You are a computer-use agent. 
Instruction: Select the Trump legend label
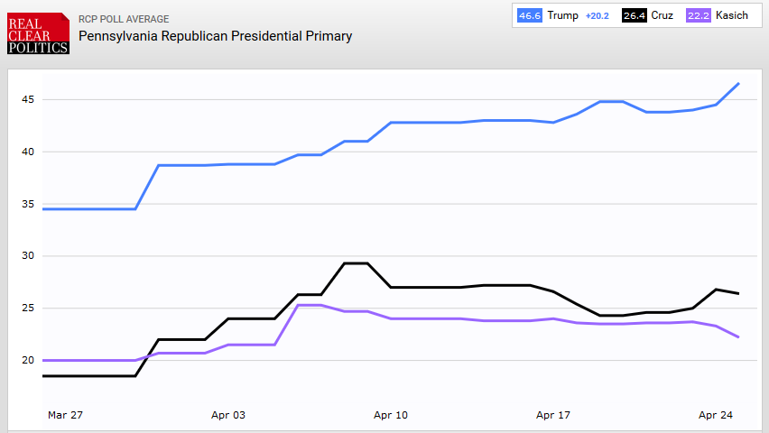pos(562,15)
